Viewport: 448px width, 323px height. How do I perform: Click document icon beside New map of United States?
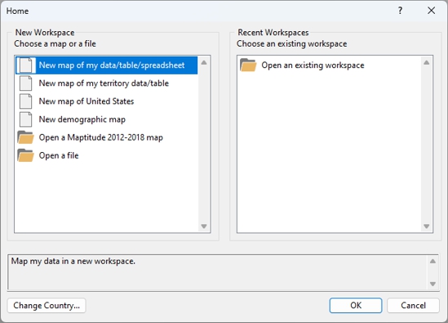(26, 101)
